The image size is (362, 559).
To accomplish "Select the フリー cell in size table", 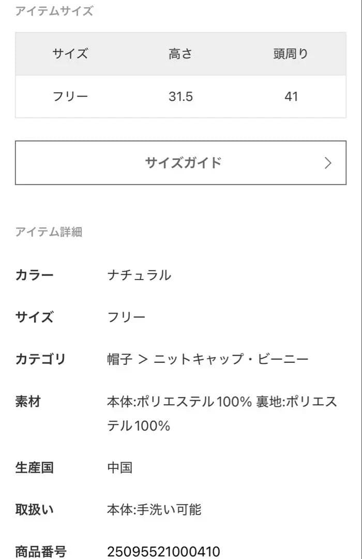I will point(70,97).
